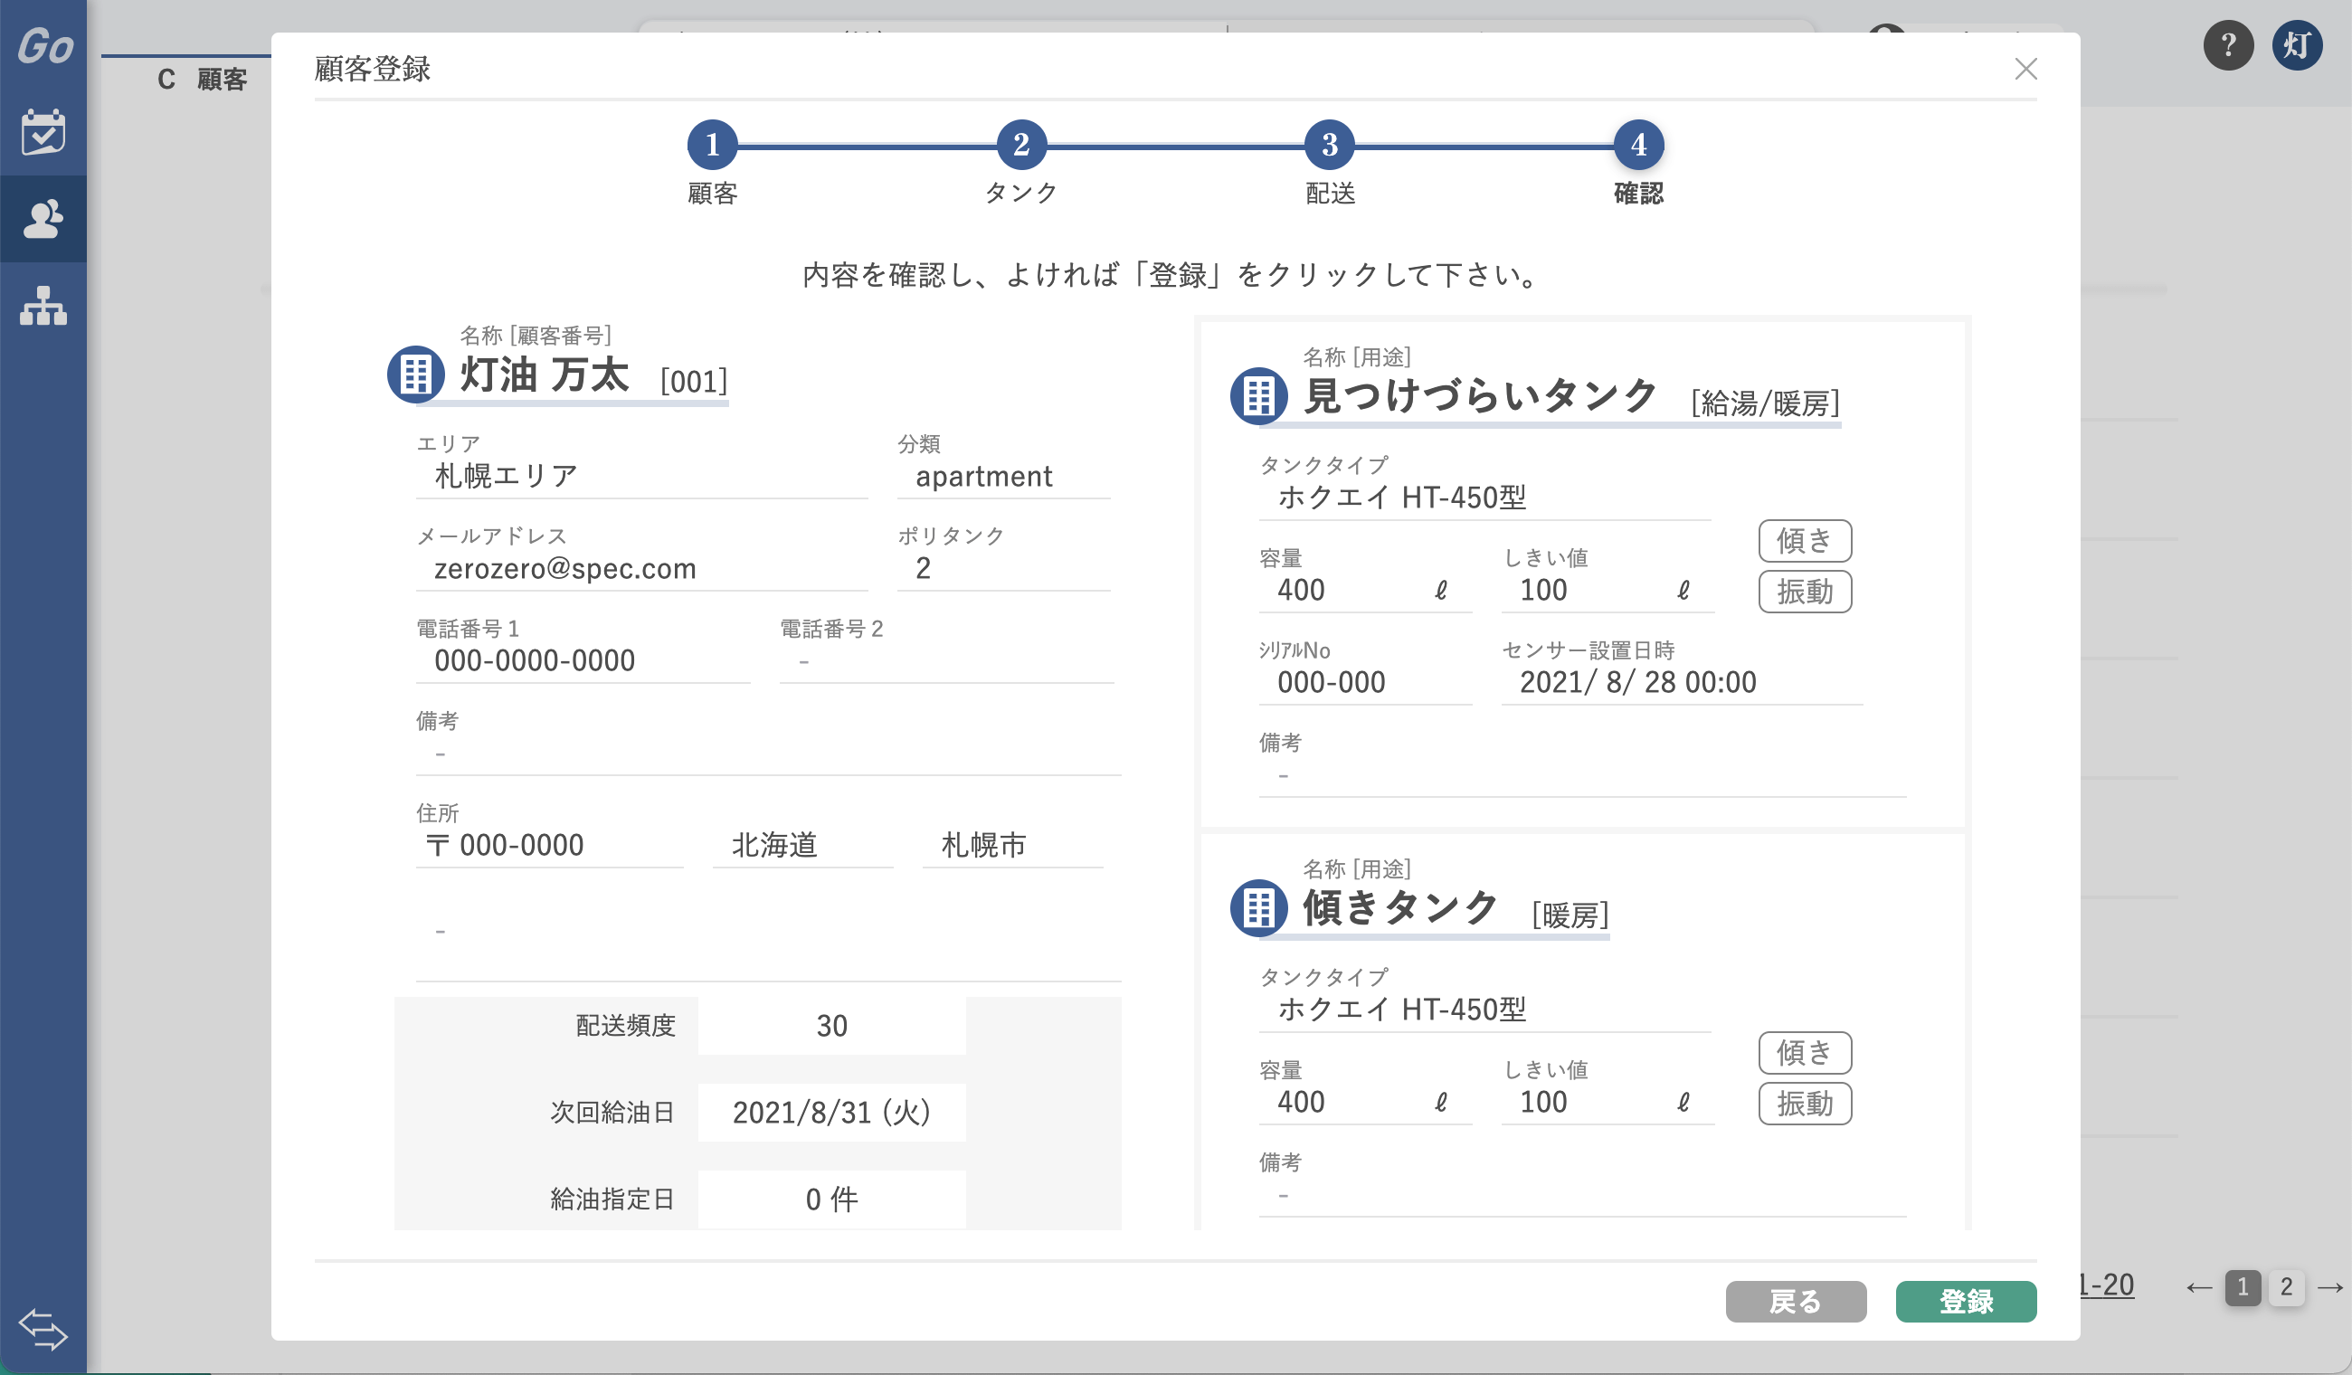2352x1375 pixels.
Task: Open the calendar schedule sidebar icon
Action: pos(43,131)
